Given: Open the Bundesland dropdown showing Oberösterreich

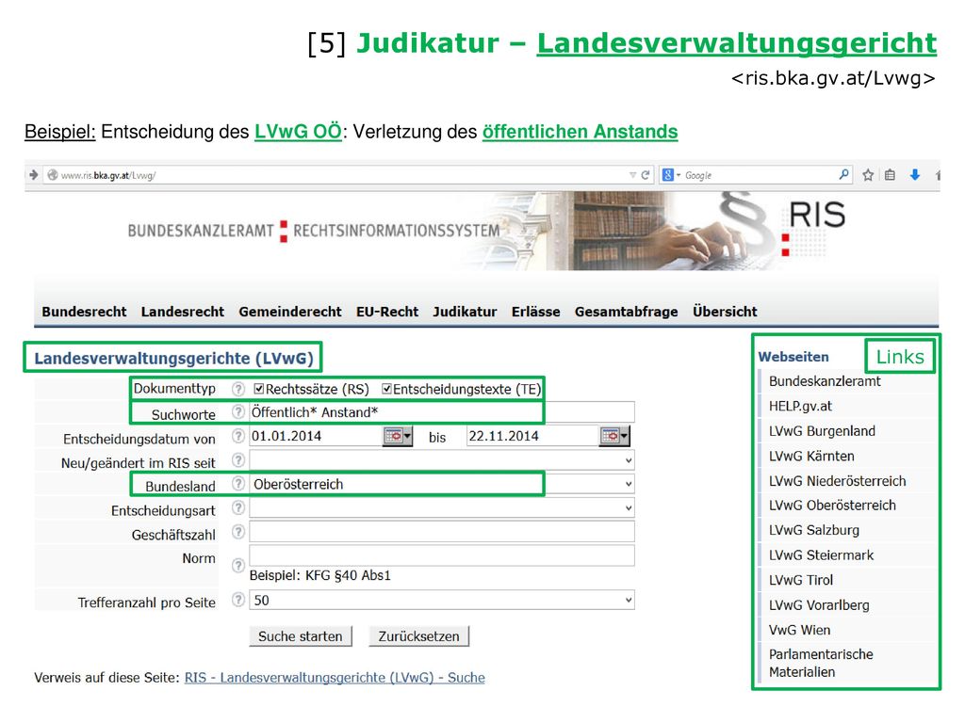Looking at the screenshot, I should tap(442, 484).
